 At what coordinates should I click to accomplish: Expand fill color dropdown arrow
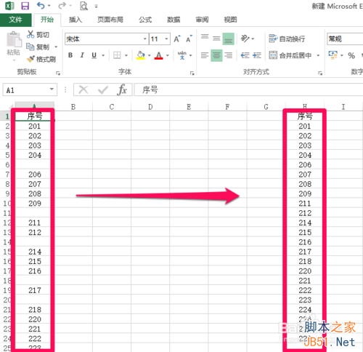(150, 55)
